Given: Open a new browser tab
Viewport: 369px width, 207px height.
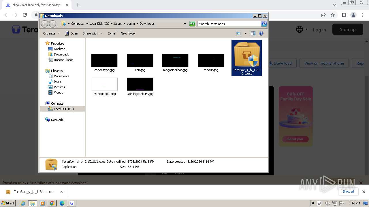Looking at the screenshot, I should (78, 5).
